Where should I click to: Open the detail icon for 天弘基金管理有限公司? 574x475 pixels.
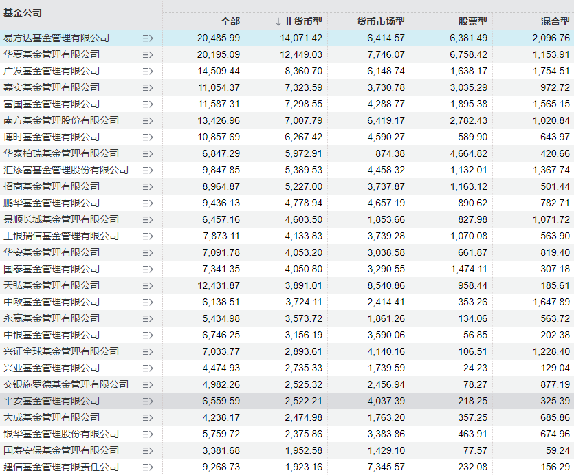click(148, 286)
